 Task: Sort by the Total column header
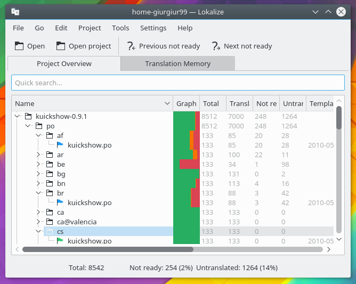click(211, 104)
